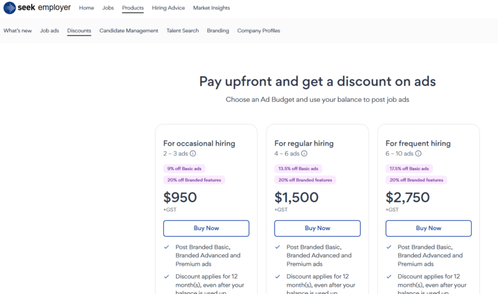The width and height of the screenshot is (498, 294).
Task: Open Hiring Advice in the top navigation
Action: click(168, 8)
